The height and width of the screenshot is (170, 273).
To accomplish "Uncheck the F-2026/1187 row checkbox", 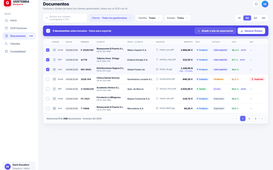I will (48, 50).
